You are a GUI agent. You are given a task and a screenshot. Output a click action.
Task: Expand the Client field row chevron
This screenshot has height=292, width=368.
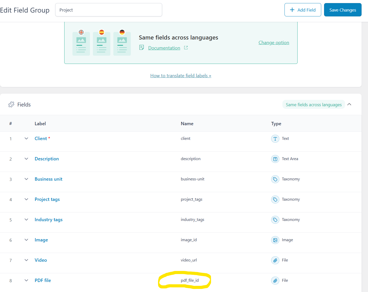click(26, 139)
